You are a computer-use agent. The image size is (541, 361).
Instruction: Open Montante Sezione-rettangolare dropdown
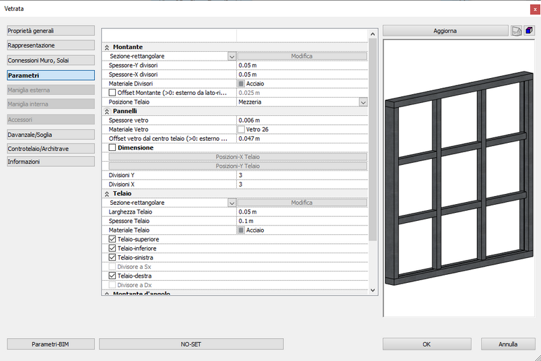(x=232, y=57)
